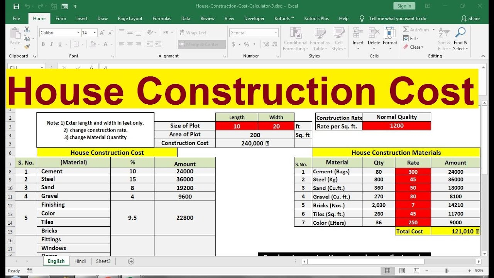Click the Cut scissors icon
The image size is (494, 278).
click(27, 30)
